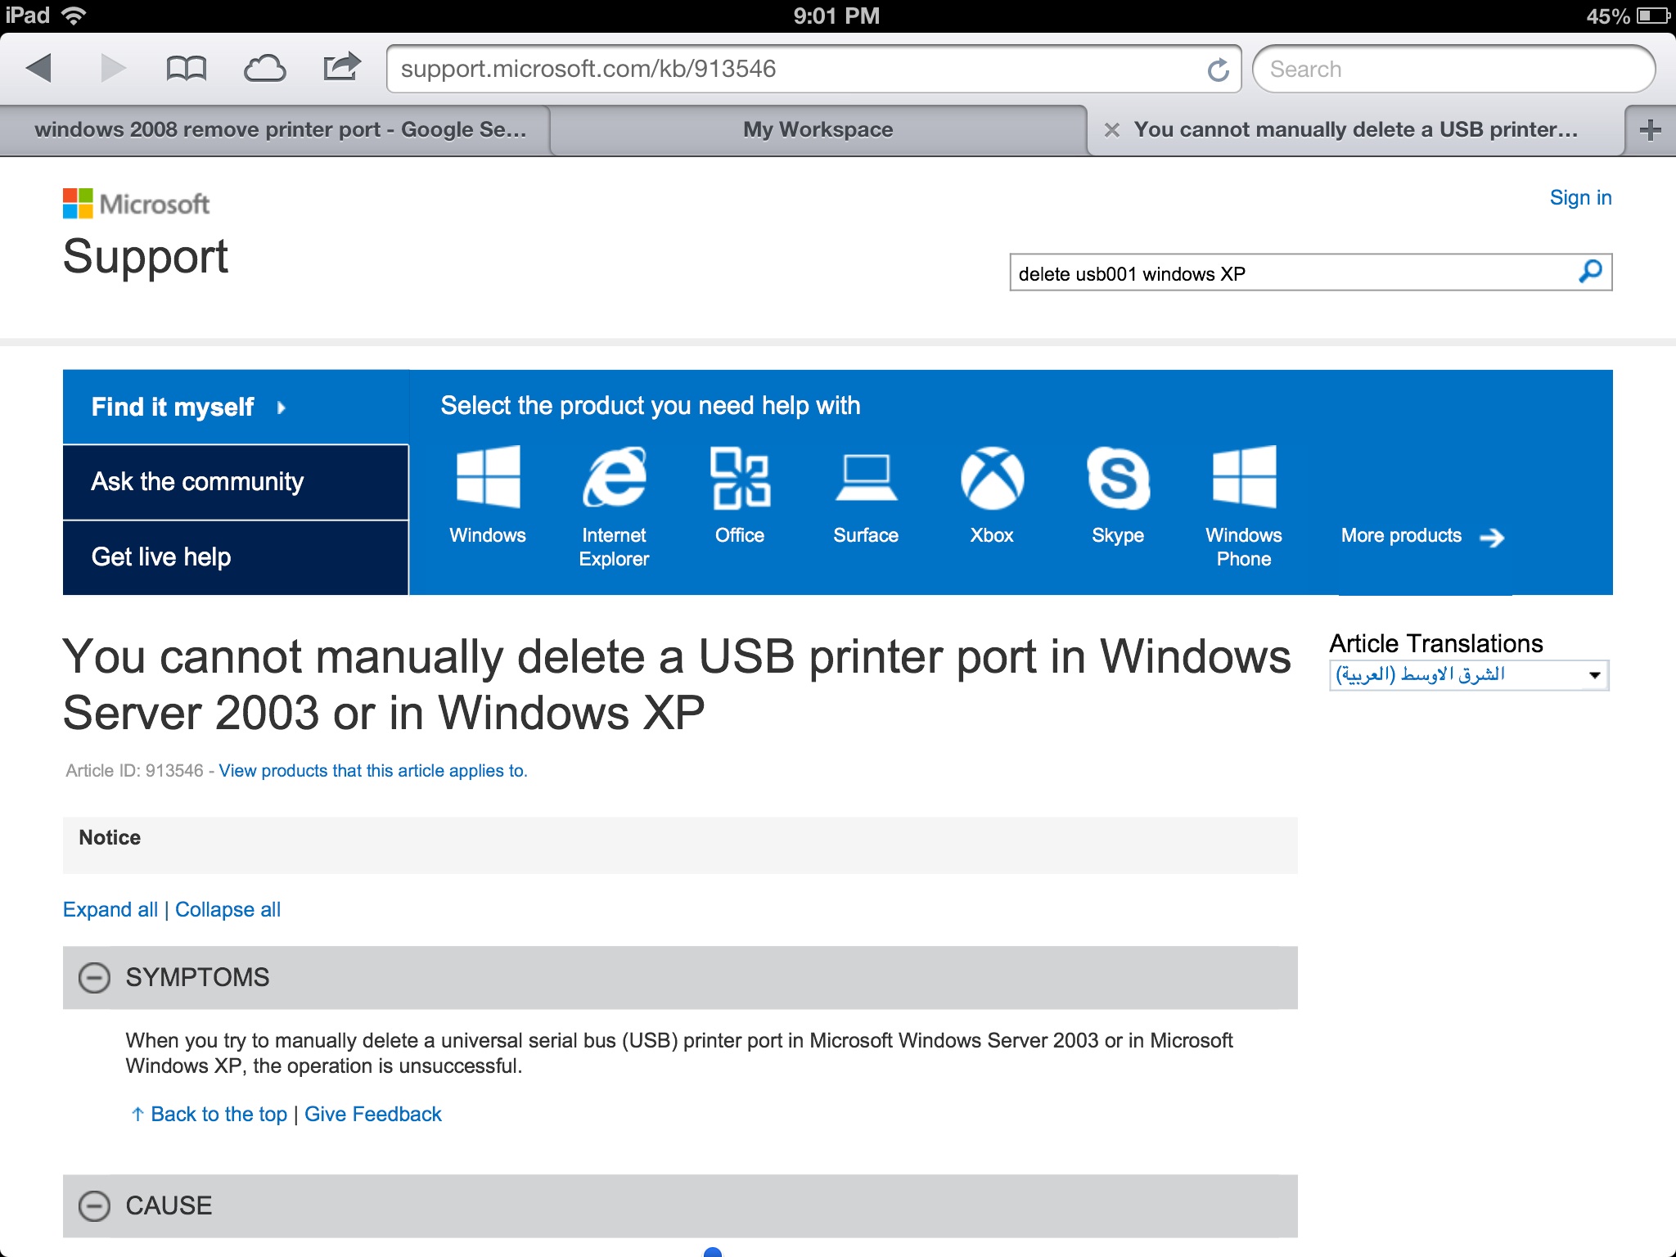
Task: Open a new tab with the plus button
Action: (1651, 129)
